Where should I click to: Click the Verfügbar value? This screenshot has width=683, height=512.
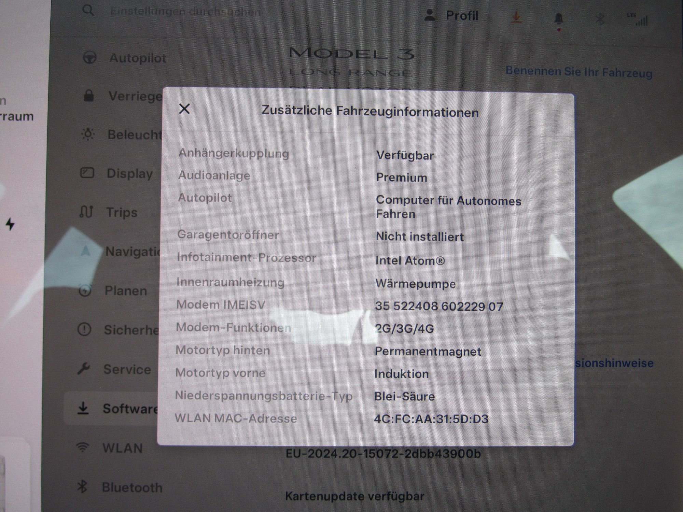coord(405,155)
